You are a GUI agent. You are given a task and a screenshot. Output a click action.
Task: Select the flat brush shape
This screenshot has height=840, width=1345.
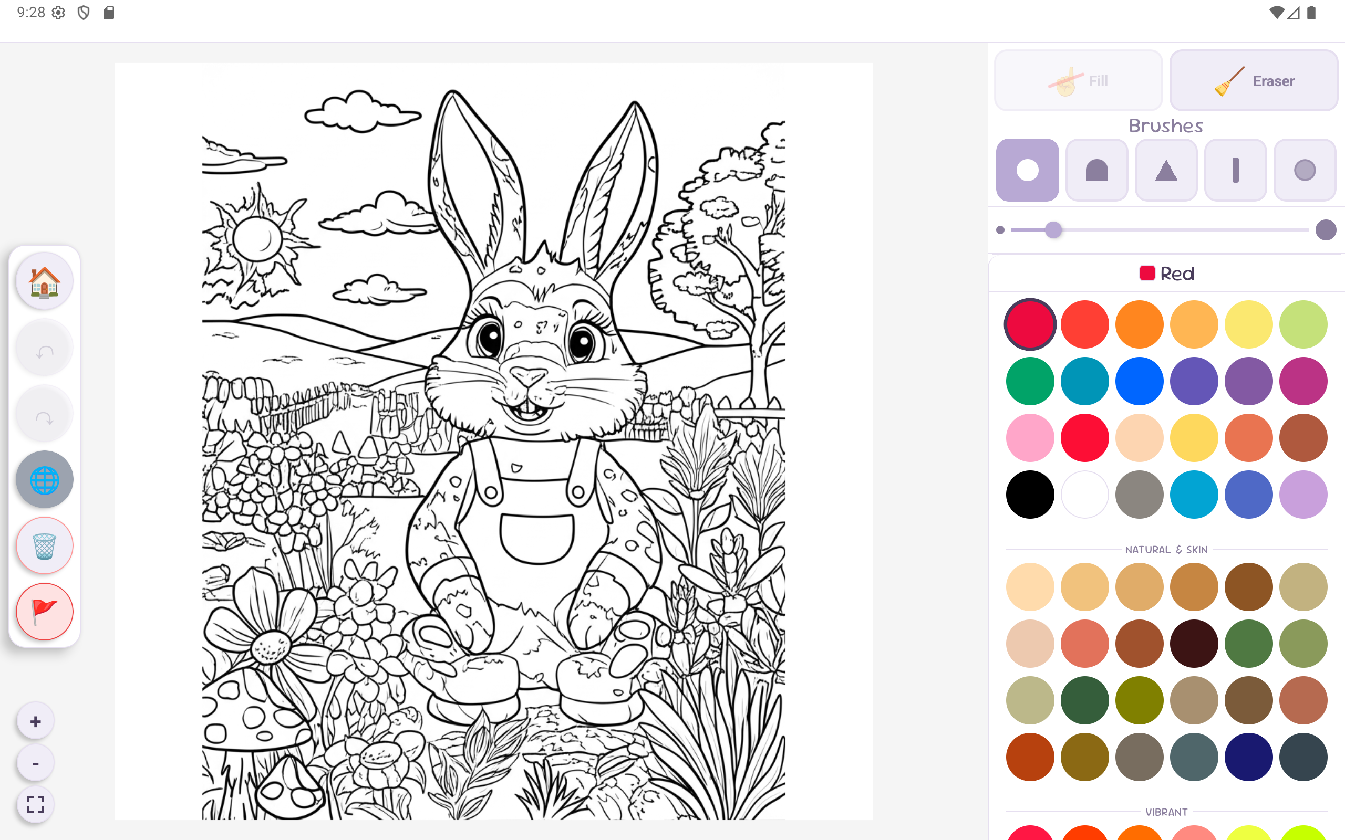1096,170
